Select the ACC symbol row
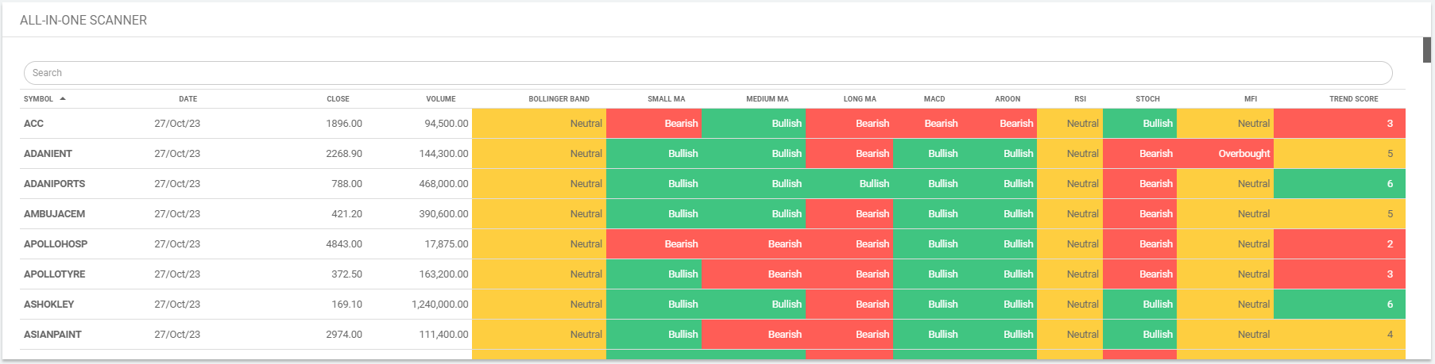Screen dimensions: 1435x364 713,124
